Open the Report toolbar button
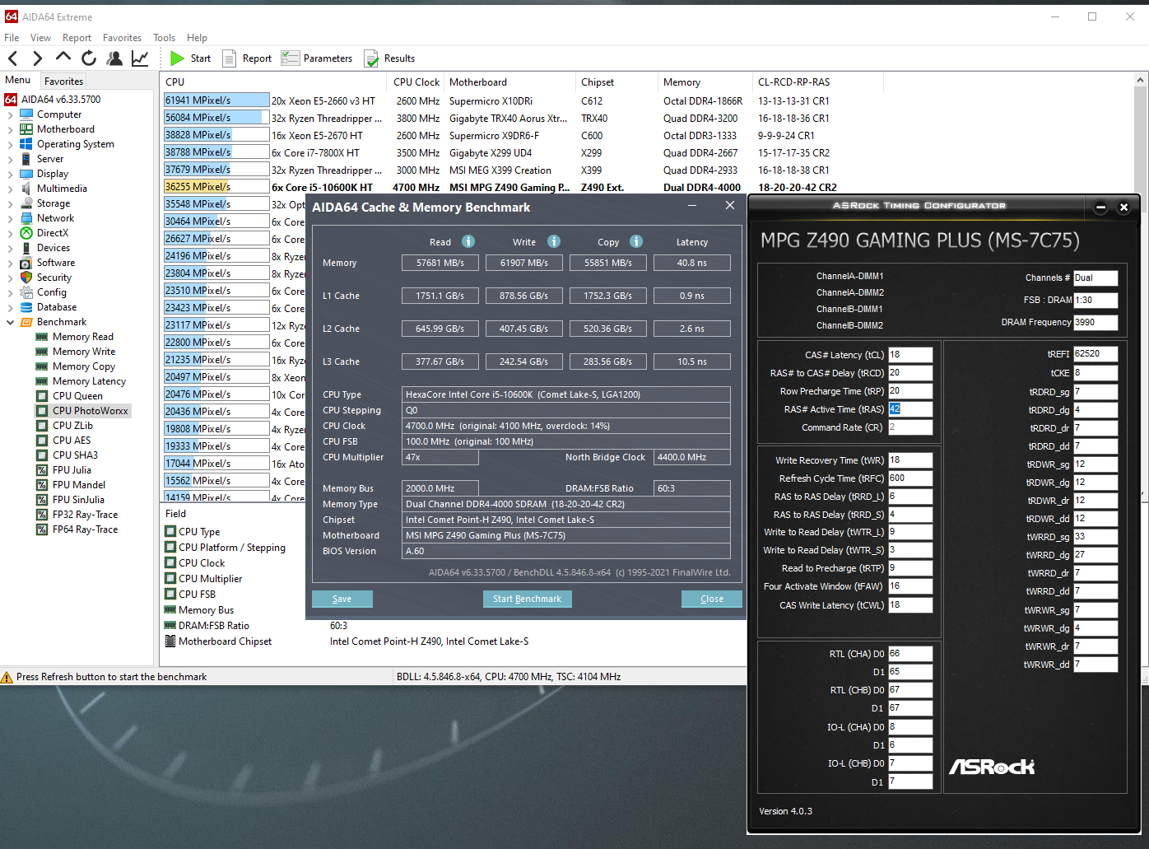This screenshot has width=1149, height=849. 247,58
